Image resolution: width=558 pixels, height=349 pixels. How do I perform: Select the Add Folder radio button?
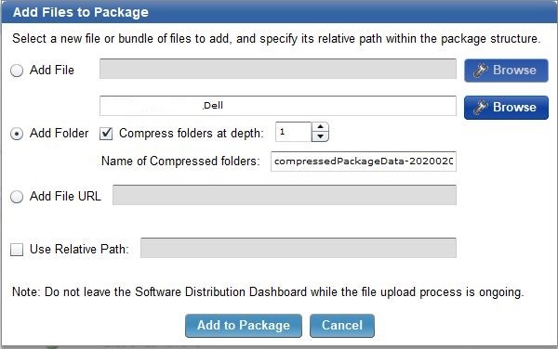click(x=17, y=134)
